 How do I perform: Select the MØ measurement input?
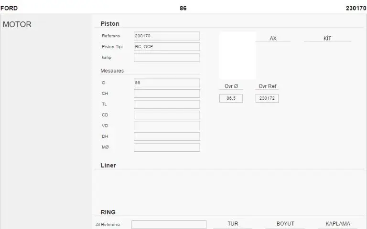[x=166, y=147]
